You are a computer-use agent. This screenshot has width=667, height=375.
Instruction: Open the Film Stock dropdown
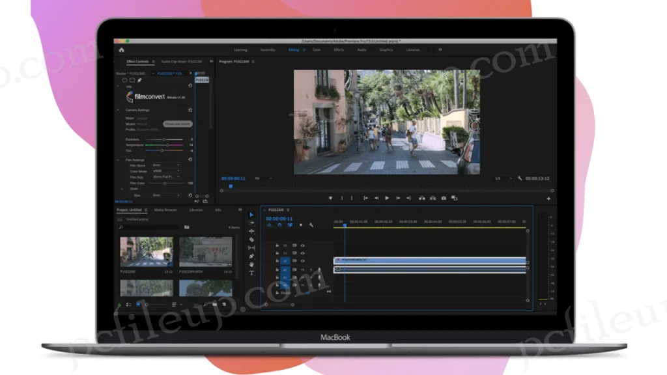(x=165, y=165)
